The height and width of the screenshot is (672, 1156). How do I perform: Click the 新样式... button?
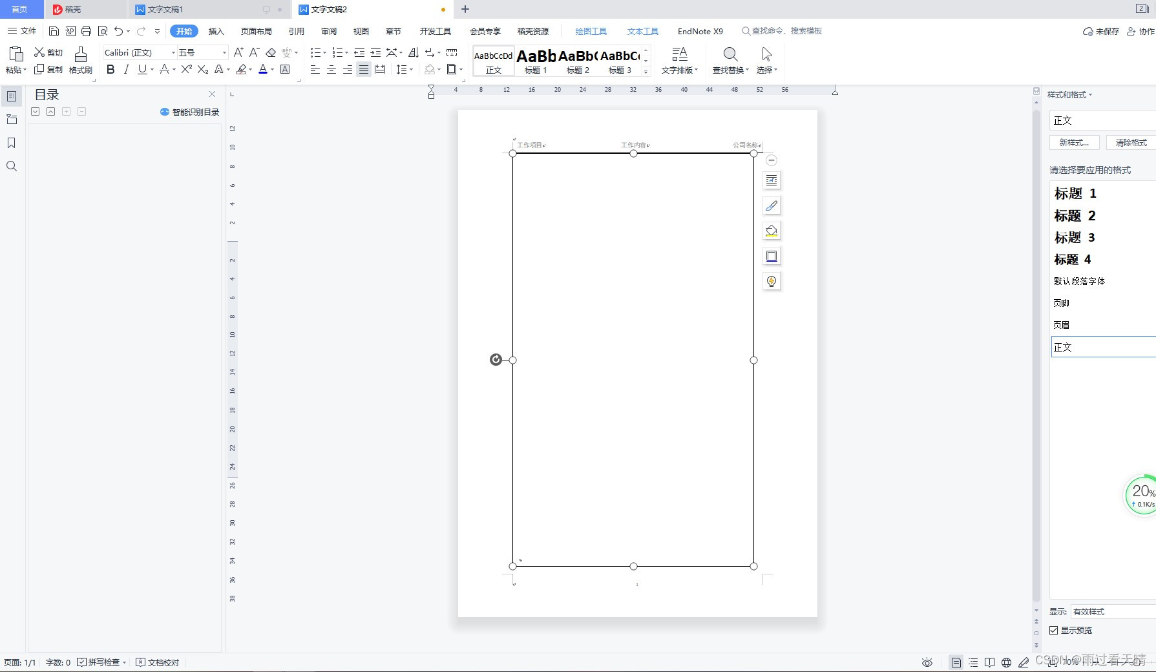(x=1074, y=142)
